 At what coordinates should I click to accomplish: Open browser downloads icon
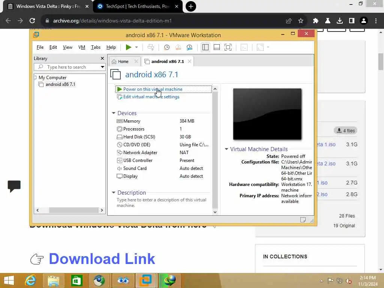(339, 21)
